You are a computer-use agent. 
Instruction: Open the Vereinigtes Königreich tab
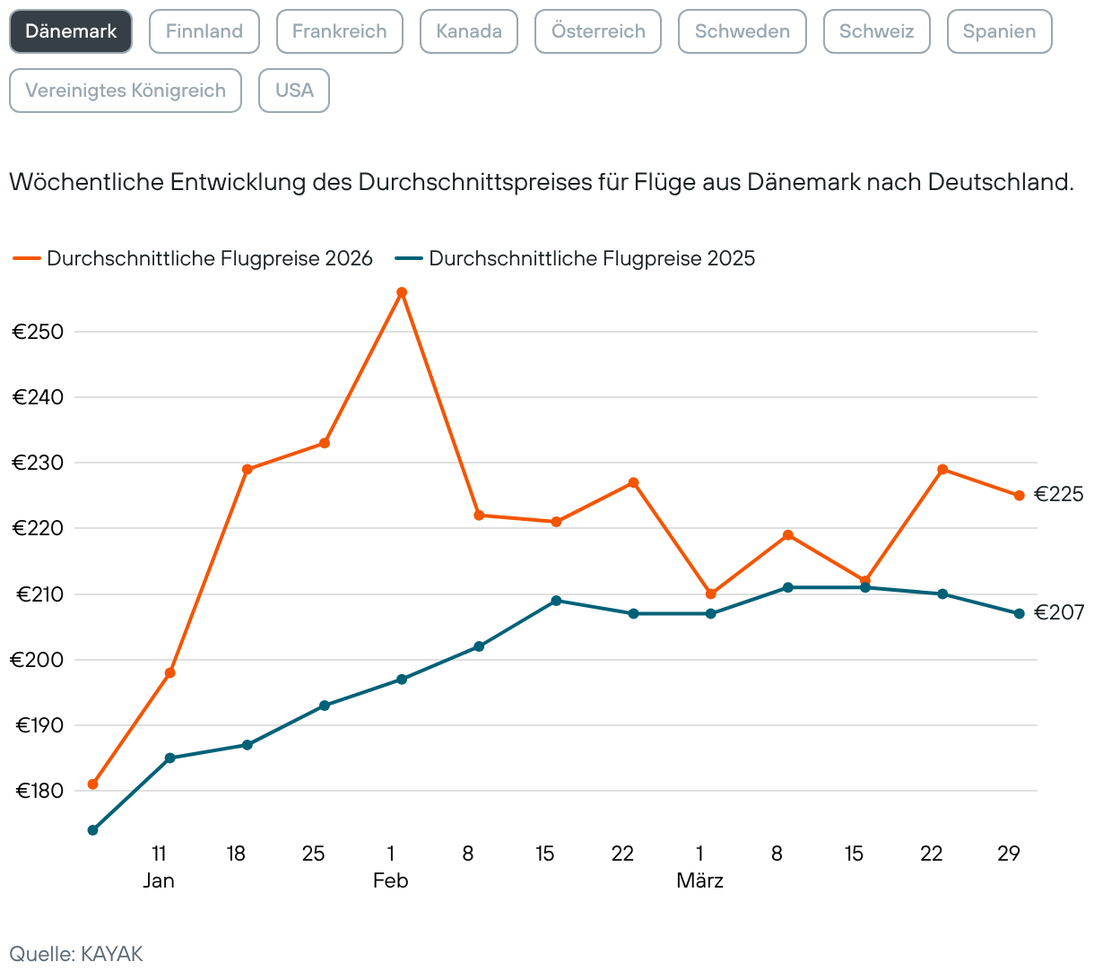[126, 91]
